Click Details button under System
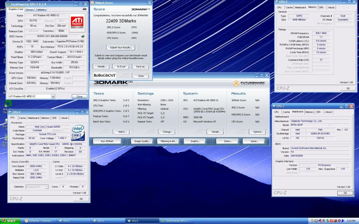 [x=216, y=132]
